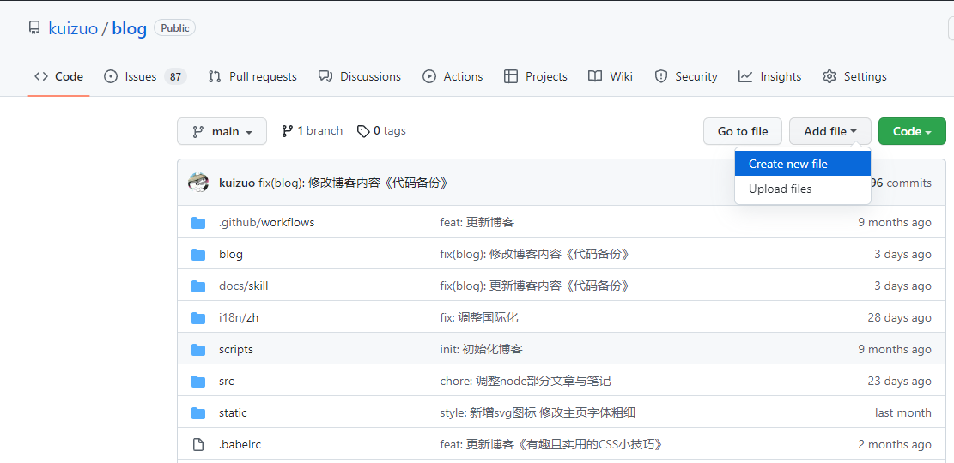The width and height of the screenshot is (954, 463).
Task: Click the folder icon for static
Action: (x=198, y=412)
